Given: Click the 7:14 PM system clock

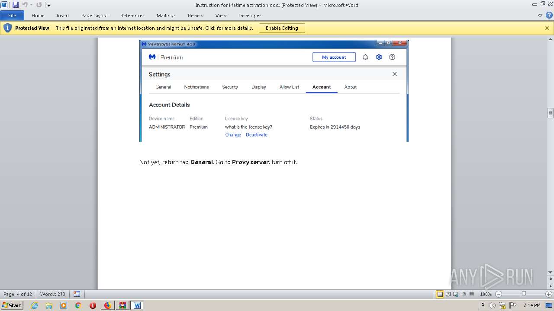Looking at the screenshot, I should coord(531,305).
